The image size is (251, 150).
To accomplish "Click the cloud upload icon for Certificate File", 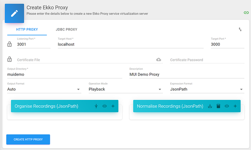I will 158,59.
